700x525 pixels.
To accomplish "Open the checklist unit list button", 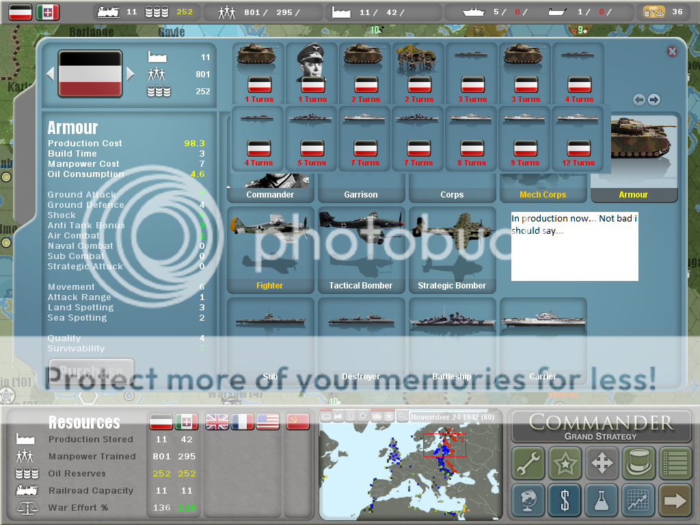I will click(x=675, y=463).
